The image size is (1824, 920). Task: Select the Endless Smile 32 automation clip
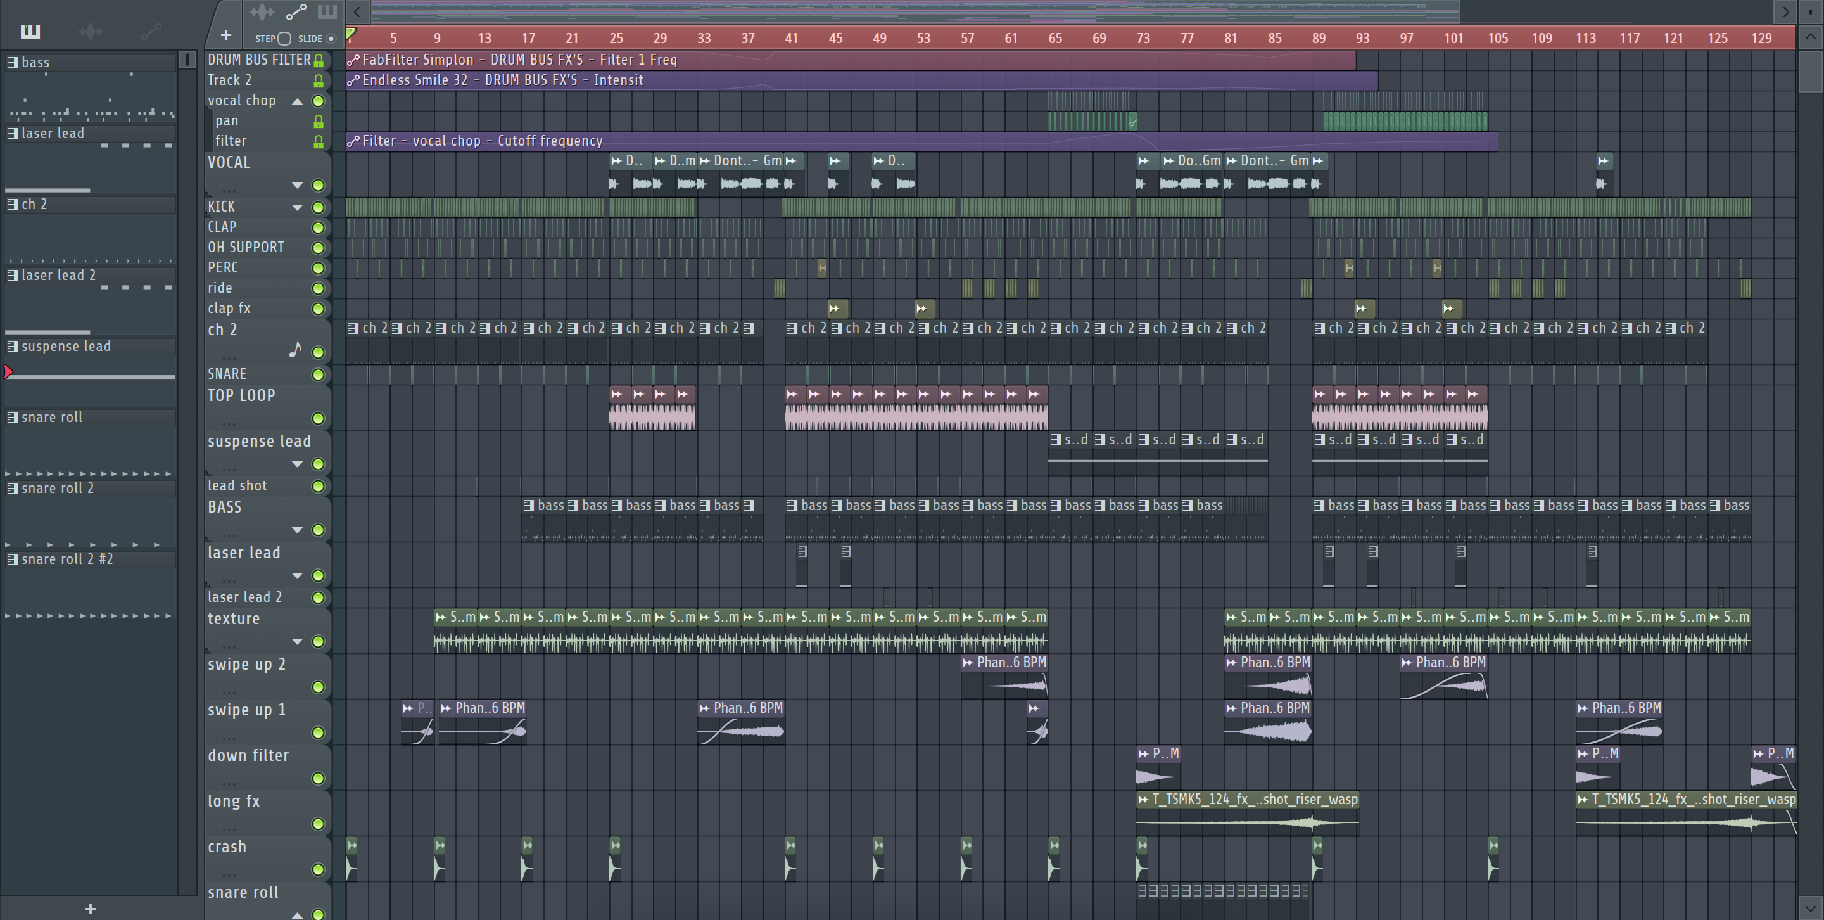coord(862,80)
